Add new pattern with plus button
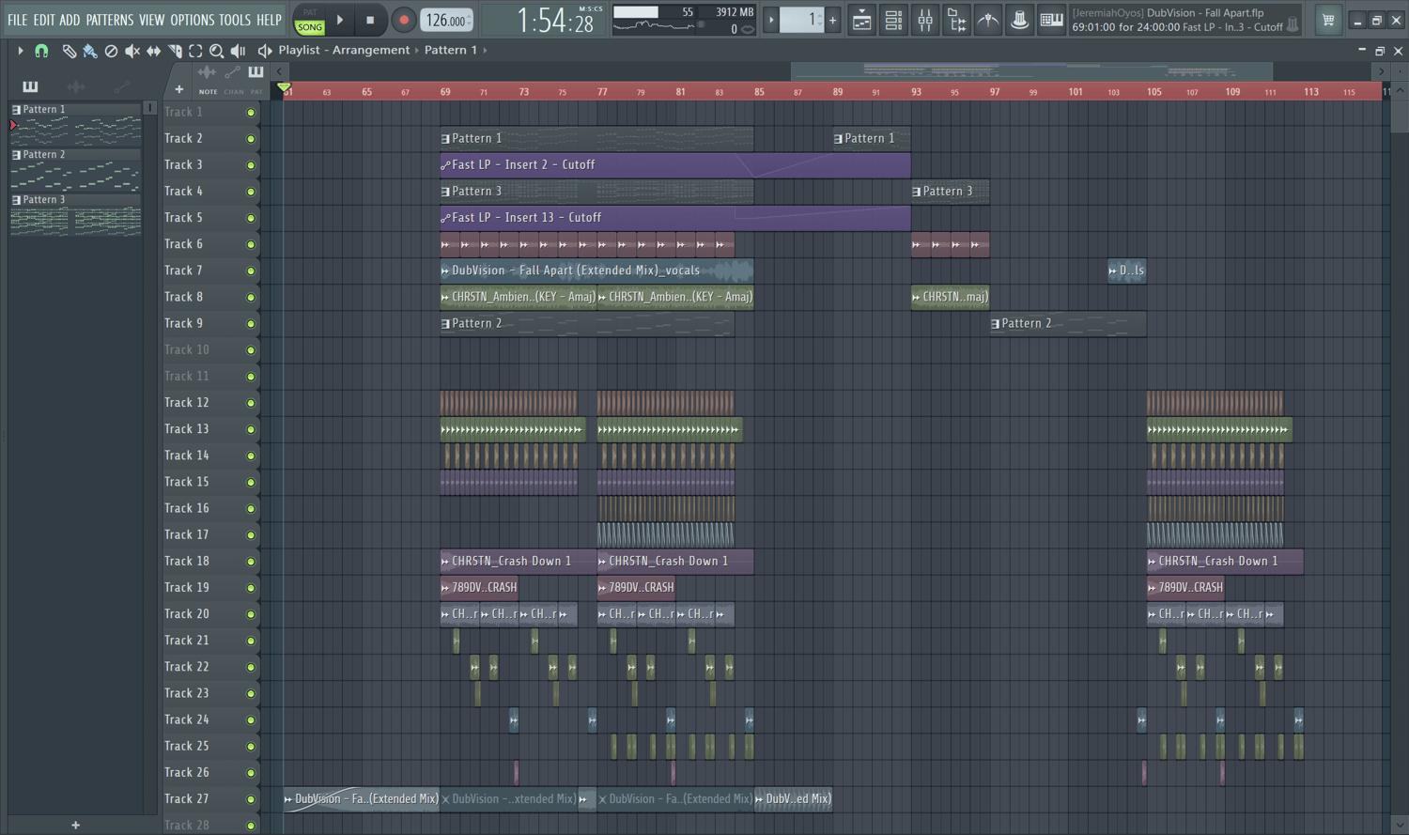Screen dimensions: 1409x835 [75, 825]
